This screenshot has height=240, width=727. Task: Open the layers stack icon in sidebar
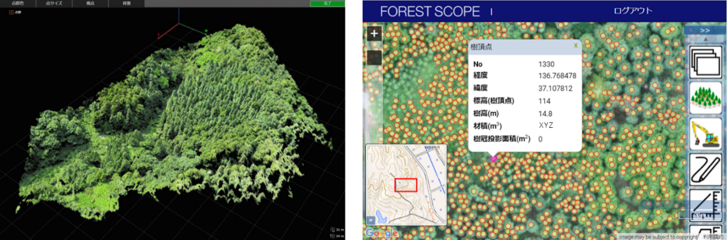[x=706, y=62]
